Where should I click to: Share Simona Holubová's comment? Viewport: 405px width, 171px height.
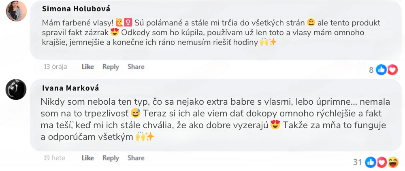tap(136, 67)
